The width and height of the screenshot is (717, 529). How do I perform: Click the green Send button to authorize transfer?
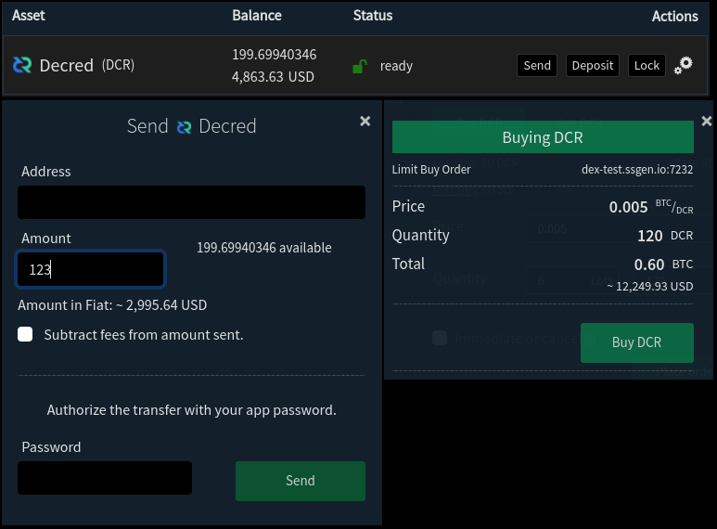300,481
